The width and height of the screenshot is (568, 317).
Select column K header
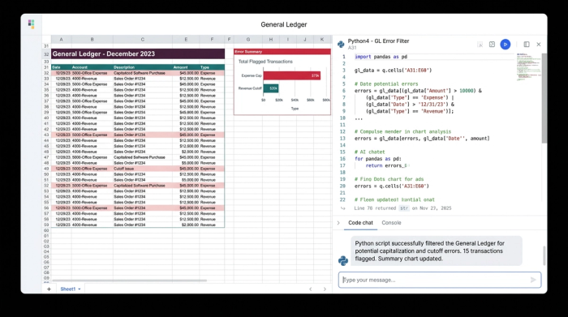coord(322,40)
